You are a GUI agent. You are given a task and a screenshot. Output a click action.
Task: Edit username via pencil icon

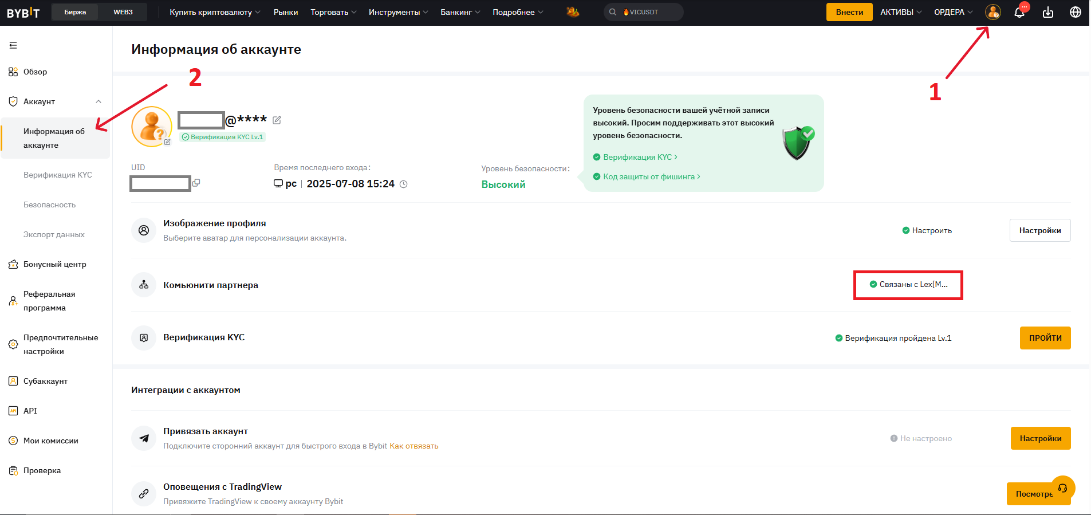pyautogui.click(x=277, y=120)
